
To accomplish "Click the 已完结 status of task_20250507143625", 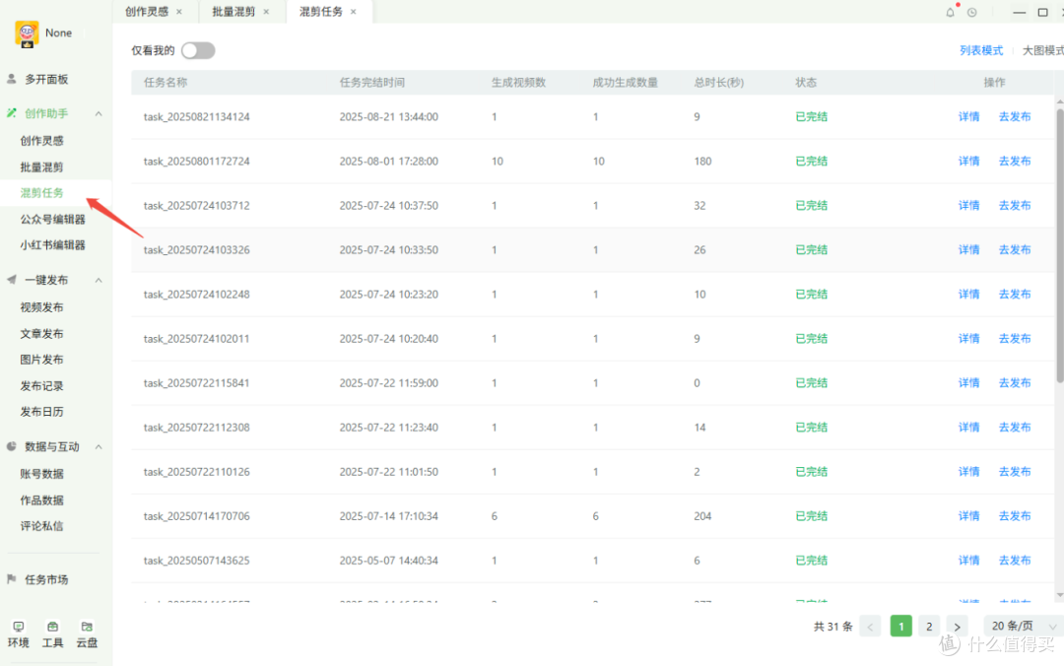I will click(x=812, y=561).
